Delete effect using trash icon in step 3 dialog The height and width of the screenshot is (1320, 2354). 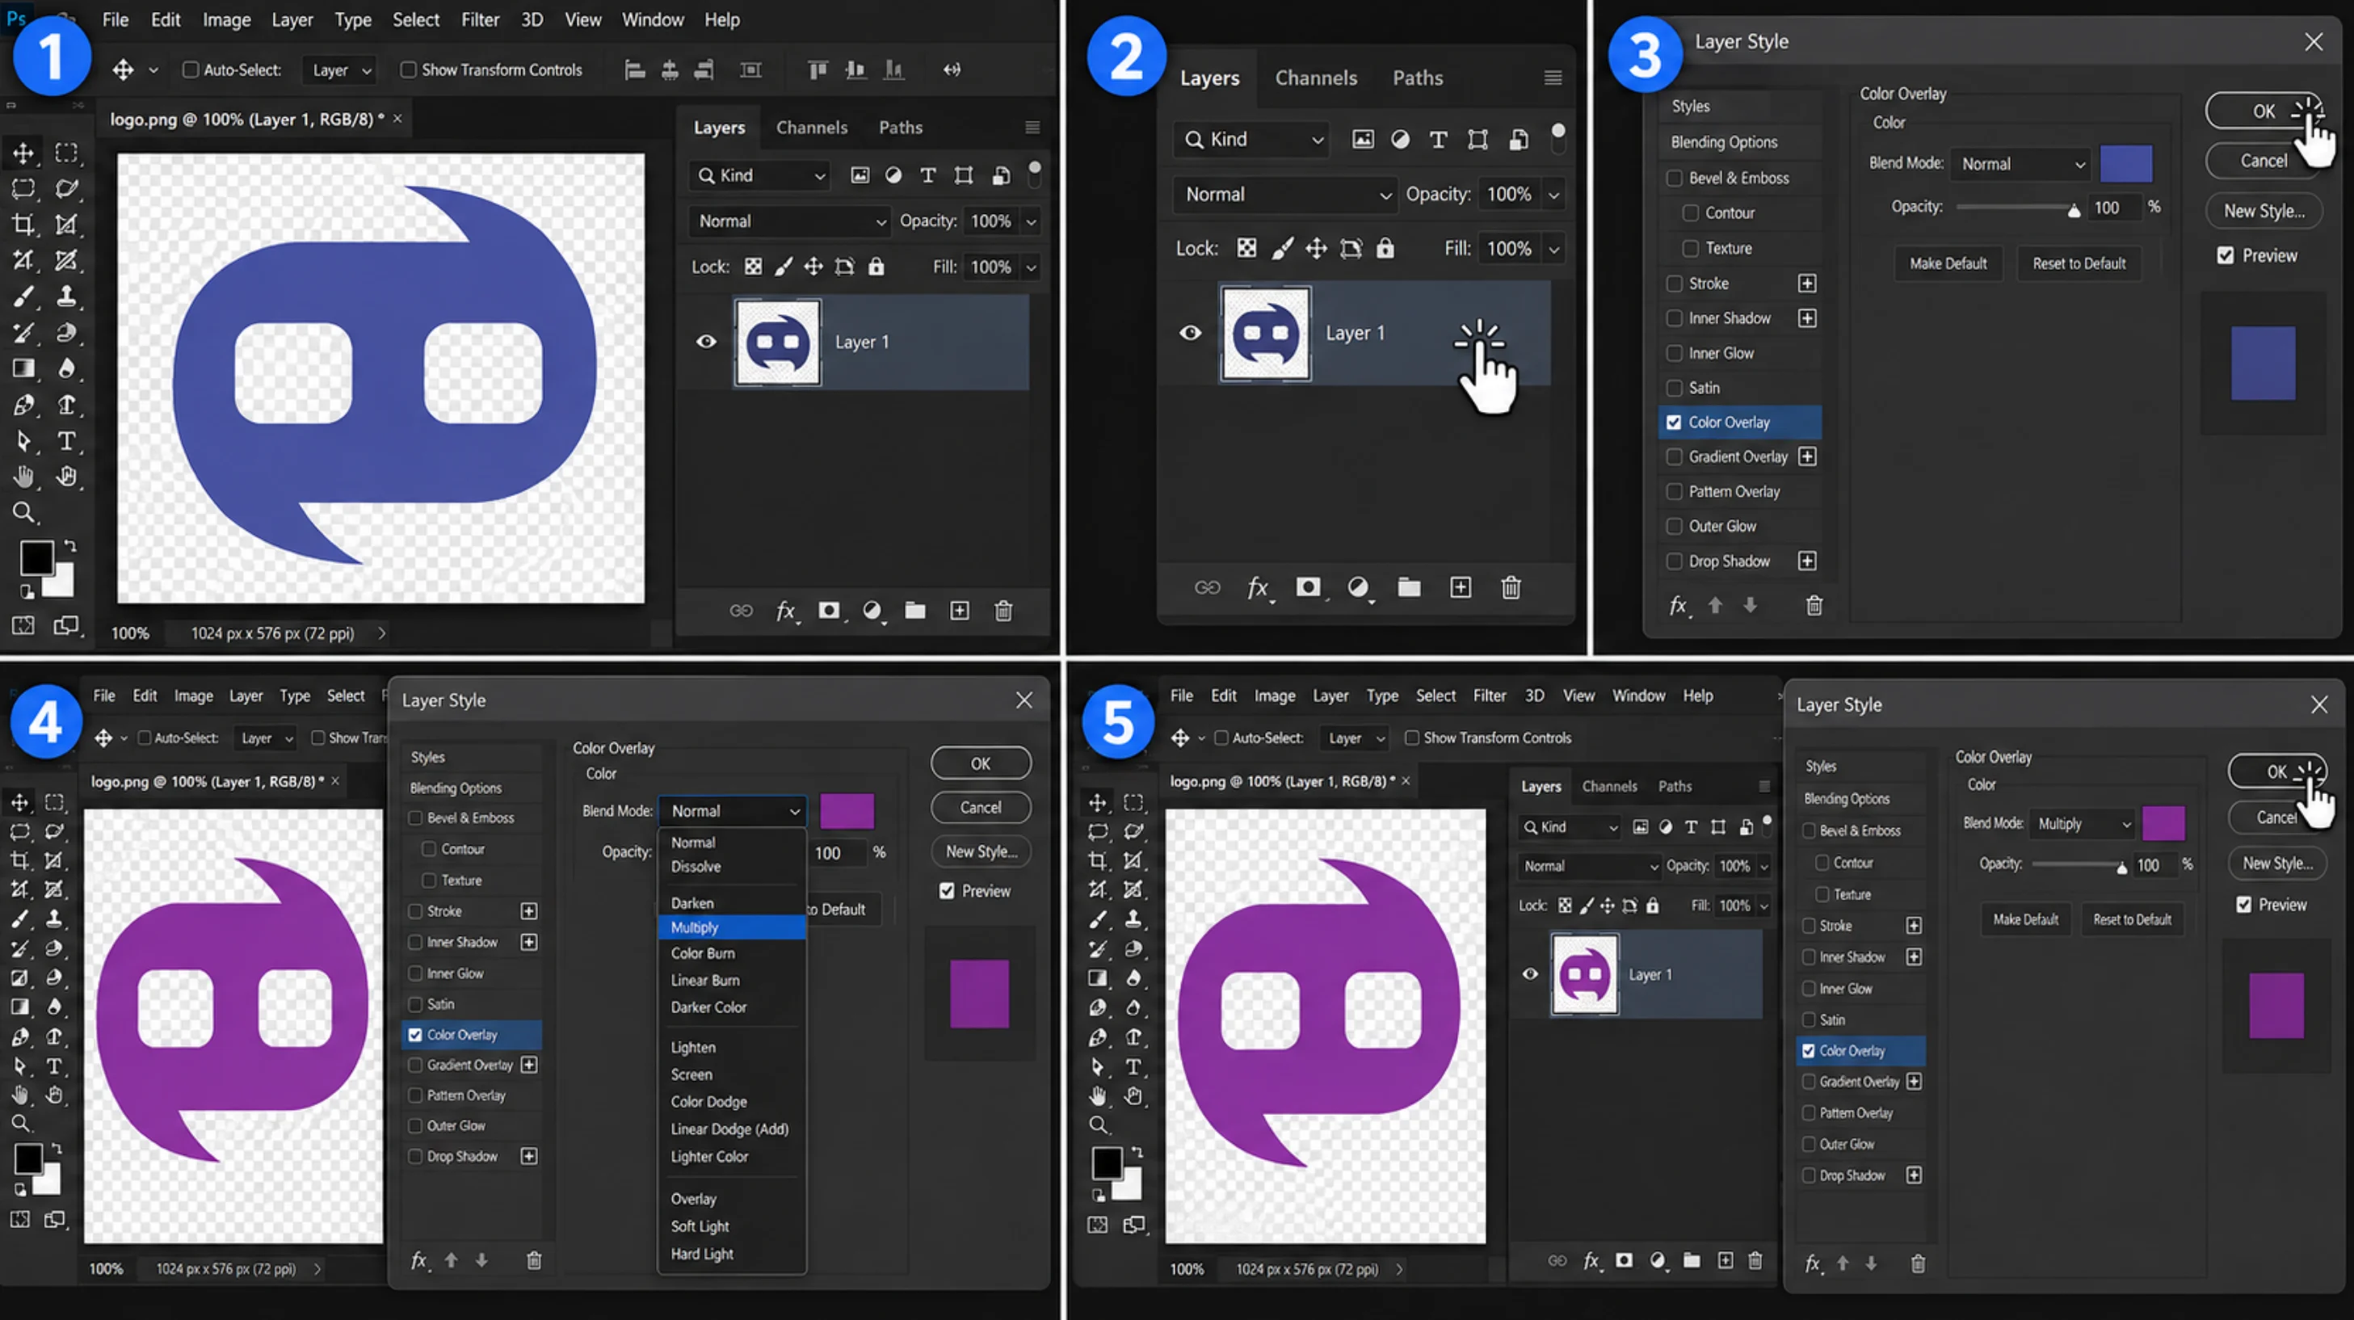click(1815, 605)
